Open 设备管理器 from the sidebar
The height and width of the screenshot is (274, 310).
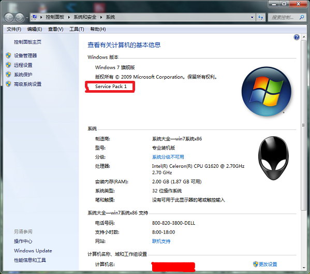coord(25,55)
